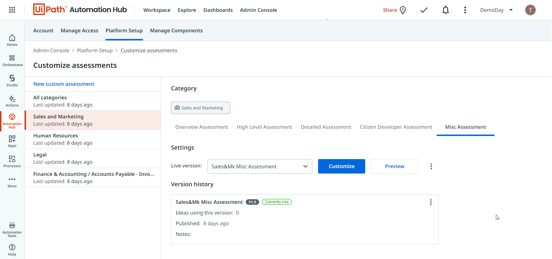
Task: Click Sales&Mk Misc Assessment version title
Action: click(x=209, y=202)
